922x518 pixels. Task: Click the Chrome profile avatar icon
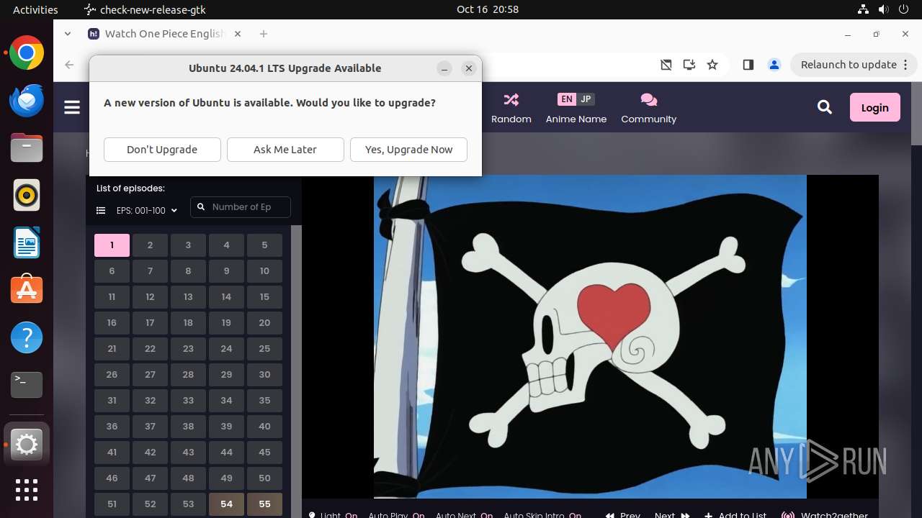pos(774,65)
